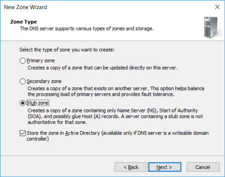Click the 'Primary zone' label text
Screen dimensions: 225x177
click(x=41, y=61)
